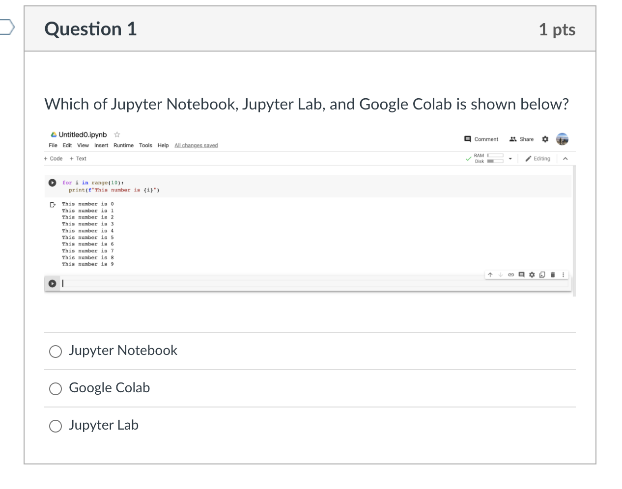Run the empty second code cell
Screen dimensions: 622x489
pyautogui.click(x=52, y=283)
